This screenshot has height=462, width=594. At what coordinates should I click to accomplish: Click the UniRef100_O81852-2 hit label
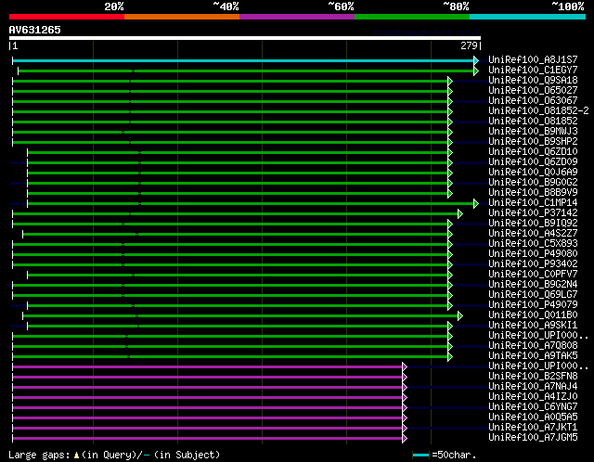coord(538,111)
